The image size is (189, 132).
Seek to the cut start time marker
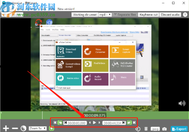point(66,123)
